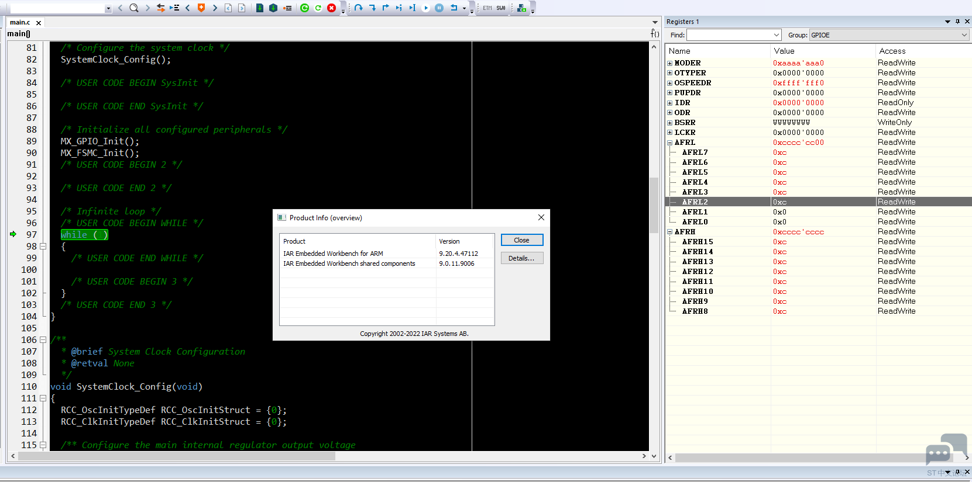Expand the ODR register
Image resolution: width=972 pixels, height=482 pixels.
[670, 113]
